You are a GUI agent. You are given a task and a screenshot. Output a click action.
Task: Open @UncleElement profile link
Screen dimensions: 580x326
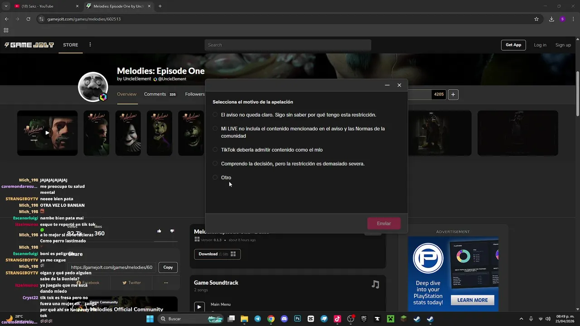pos(172,79)
